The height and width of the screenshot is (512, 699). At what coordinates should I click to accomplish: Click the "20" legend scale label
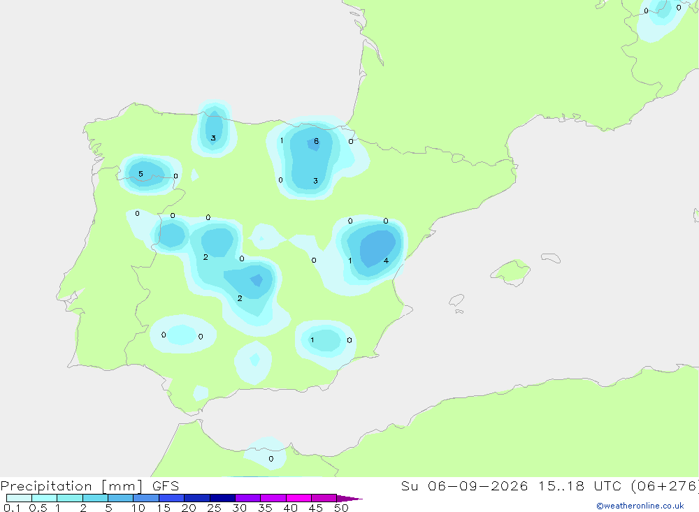click(x=189, y=508)
